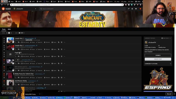Expand the preview on the top 'i made this :)' row
This screenshot has width=176, height=99.
(15, 42)
